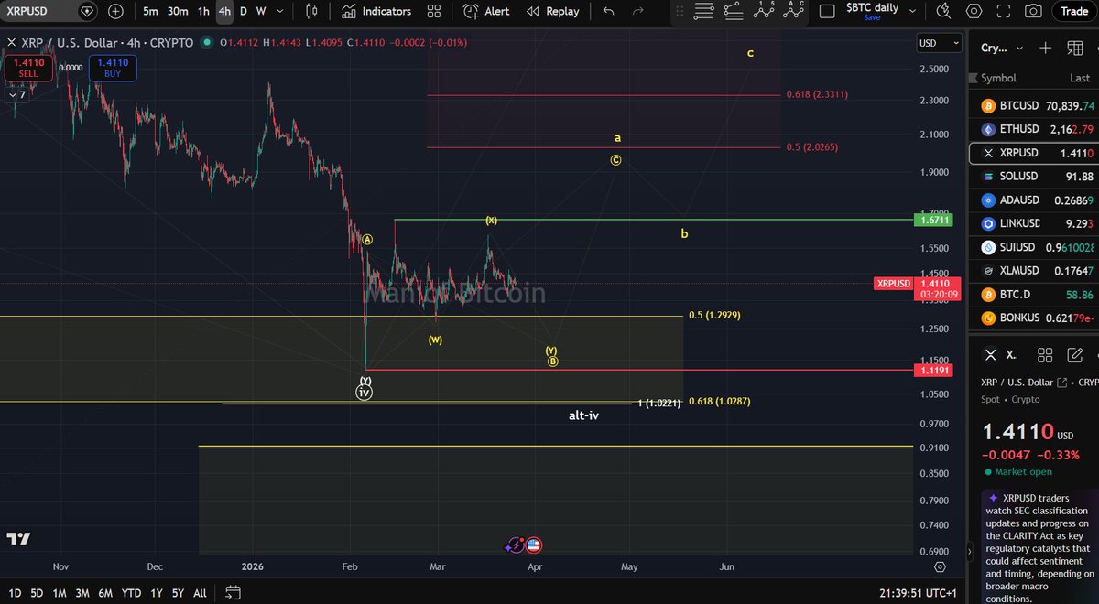
Task: Select the W weekly timeframe
Action: (261, 12)
